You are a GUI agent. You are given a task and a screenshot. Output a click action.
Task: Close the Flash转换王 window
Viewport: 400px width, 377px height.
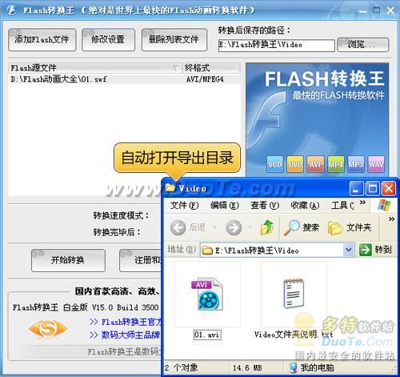[390, 10]
